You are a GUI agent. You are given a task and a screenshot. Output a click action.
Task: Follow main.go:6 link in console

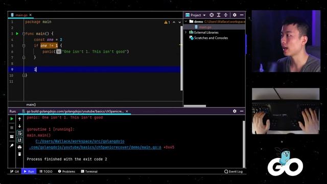coord(95,147)
